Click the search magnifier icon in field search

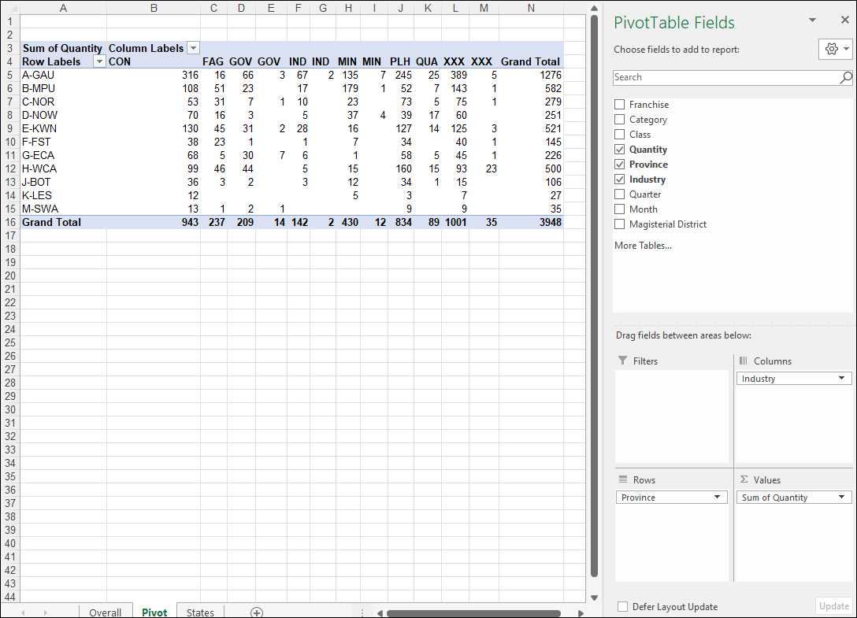point(845,77)
